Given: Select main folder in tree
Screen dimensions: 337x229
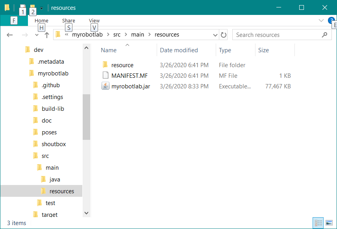Looking at the screenshot, I should 52,168.
